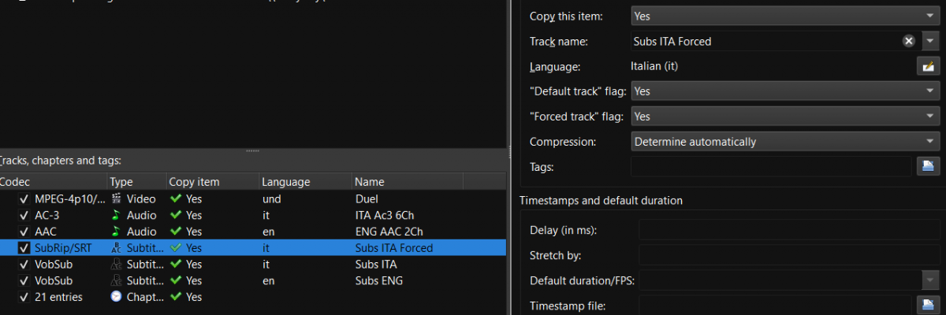This screenshot has width=946, height=315.
Task: Toggle the SubRip/SRT track checkbox
Action: 24,248
